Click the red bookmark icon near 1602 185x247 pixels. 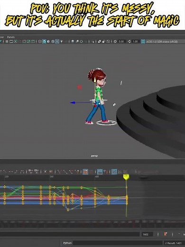coord(166,234)
